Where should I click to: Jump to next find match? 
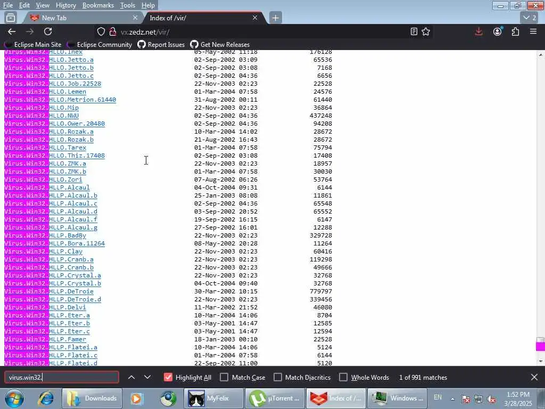pyautogui.click(x=147, y=378)
